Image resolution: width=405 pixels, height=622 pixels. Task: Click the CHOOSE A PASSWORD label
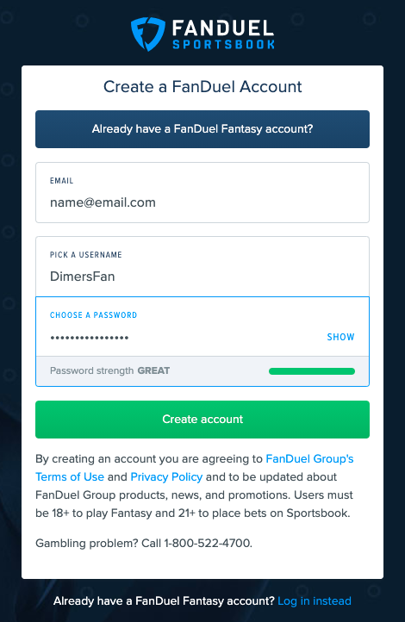pos(93,315)
